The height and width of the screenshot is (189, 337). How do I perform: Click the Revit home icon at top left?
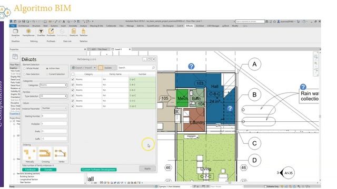(x=11, y=22)
